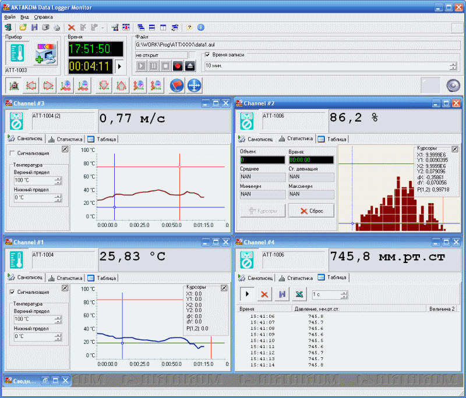Click the pause button in Файл panel

(153, 66)
